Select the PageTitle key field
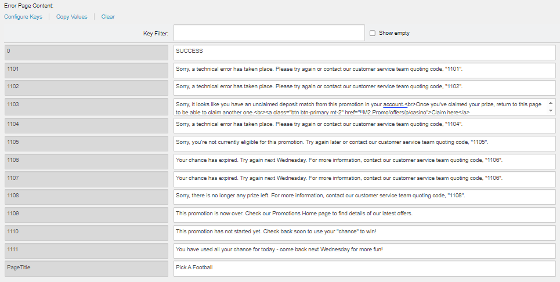560x282 pixels. (86, 269)
